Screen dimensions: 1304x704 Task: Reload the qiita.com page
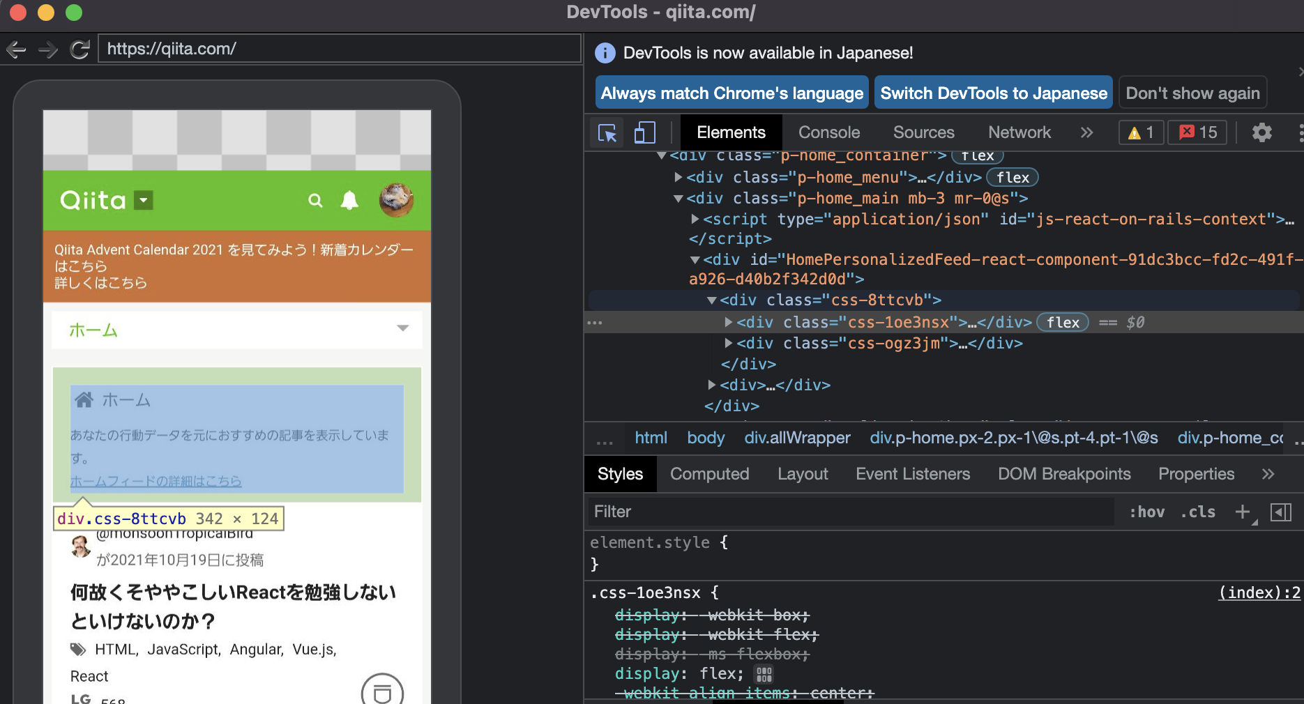pos(80,49)
